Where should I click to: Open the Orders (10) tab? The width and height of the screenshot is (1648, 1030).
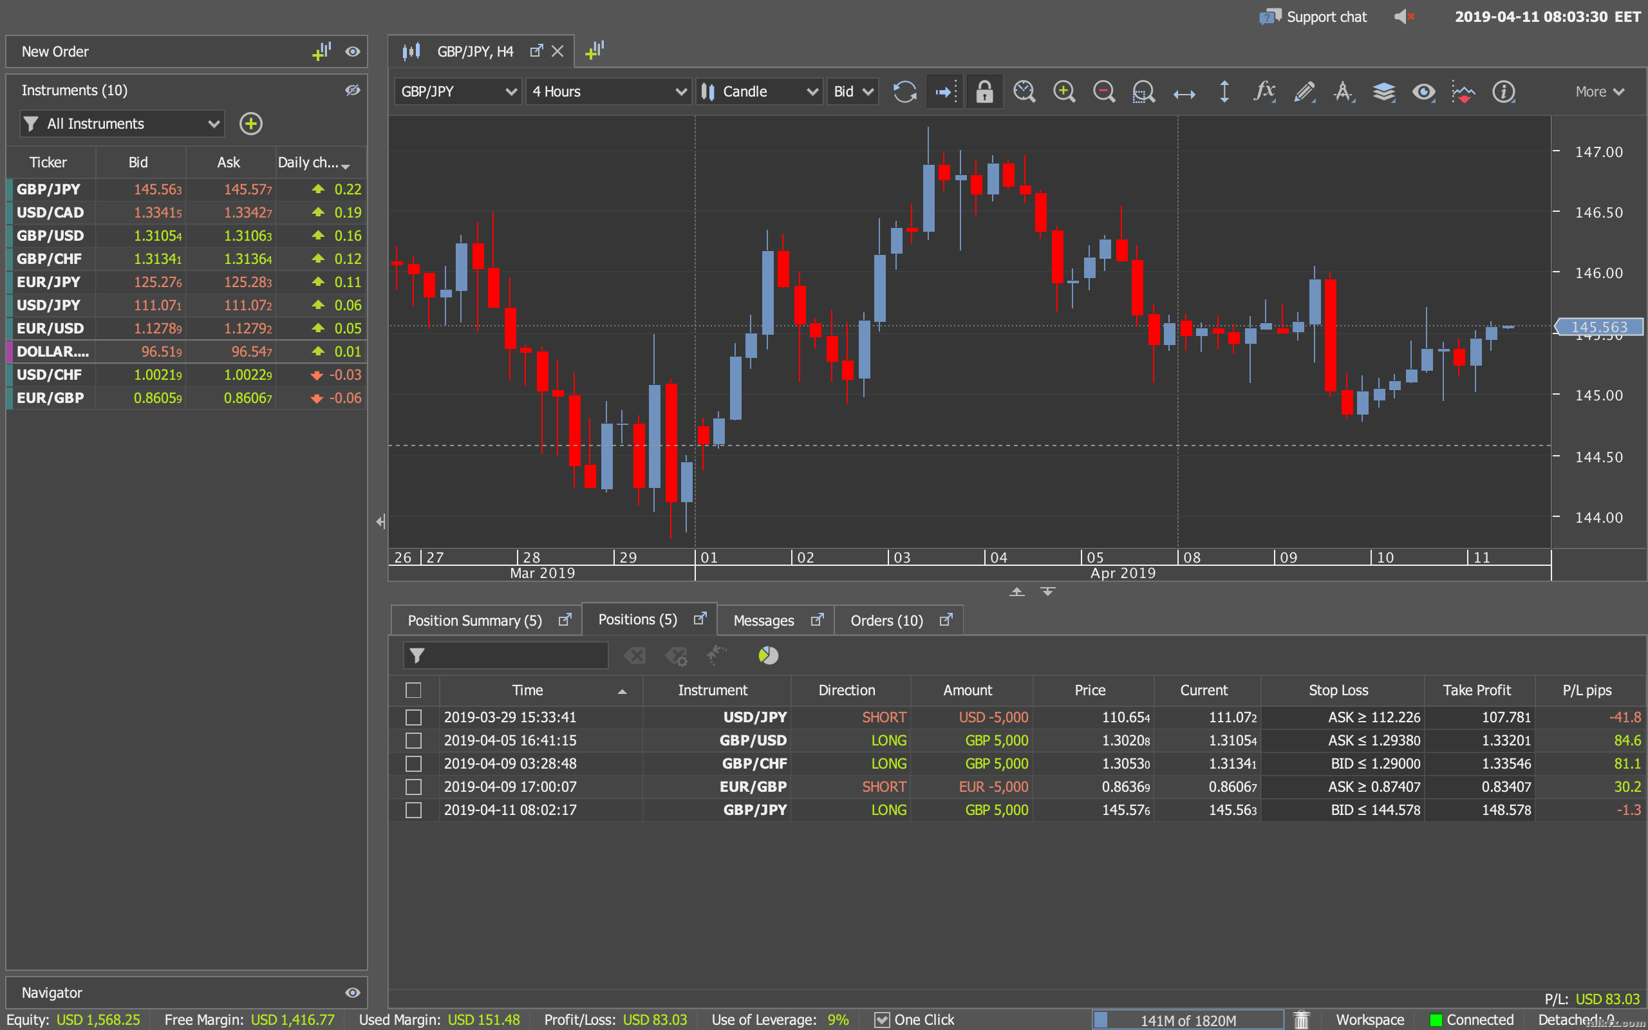coord(899,621)
